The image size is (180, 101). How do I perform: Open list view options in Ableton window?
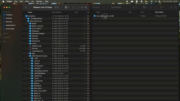(57, 7)
